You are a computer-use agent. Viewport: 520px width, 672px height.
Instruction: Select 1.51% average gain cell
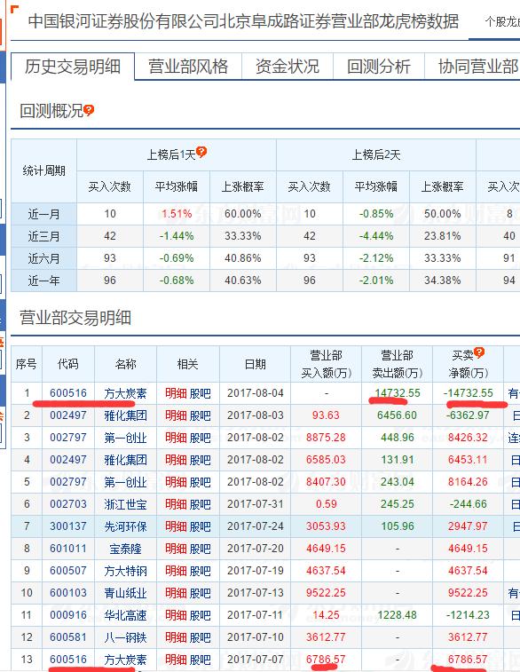[x=177, y=213]
